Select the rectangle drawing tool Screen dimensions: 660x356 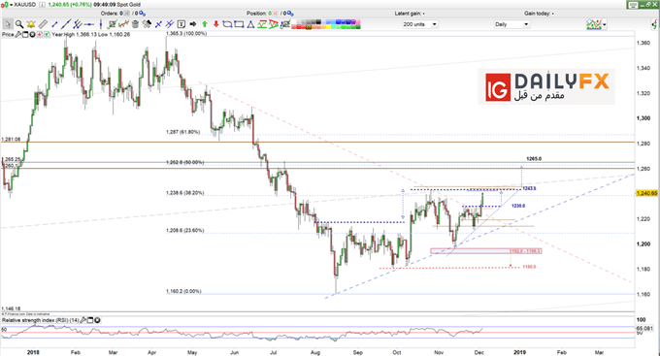[239, 24]
